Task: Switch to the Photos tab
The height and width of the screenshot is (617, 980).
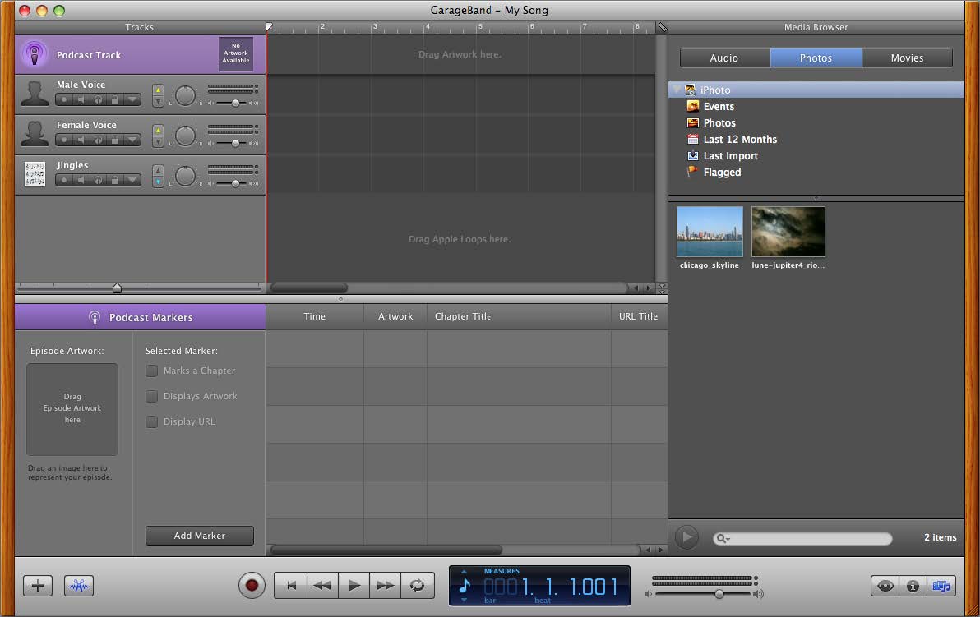Action: [x=816, y=58]
